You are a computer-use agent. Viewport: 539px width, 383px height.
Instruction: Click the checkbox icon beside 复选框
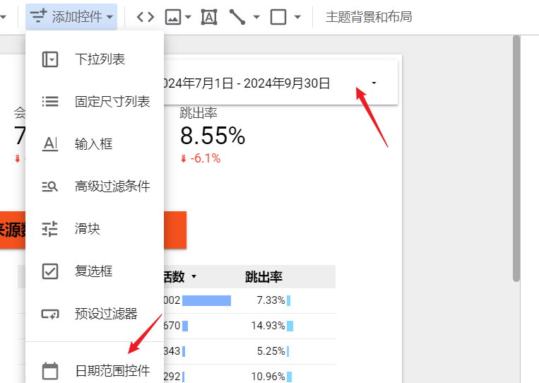50,271
